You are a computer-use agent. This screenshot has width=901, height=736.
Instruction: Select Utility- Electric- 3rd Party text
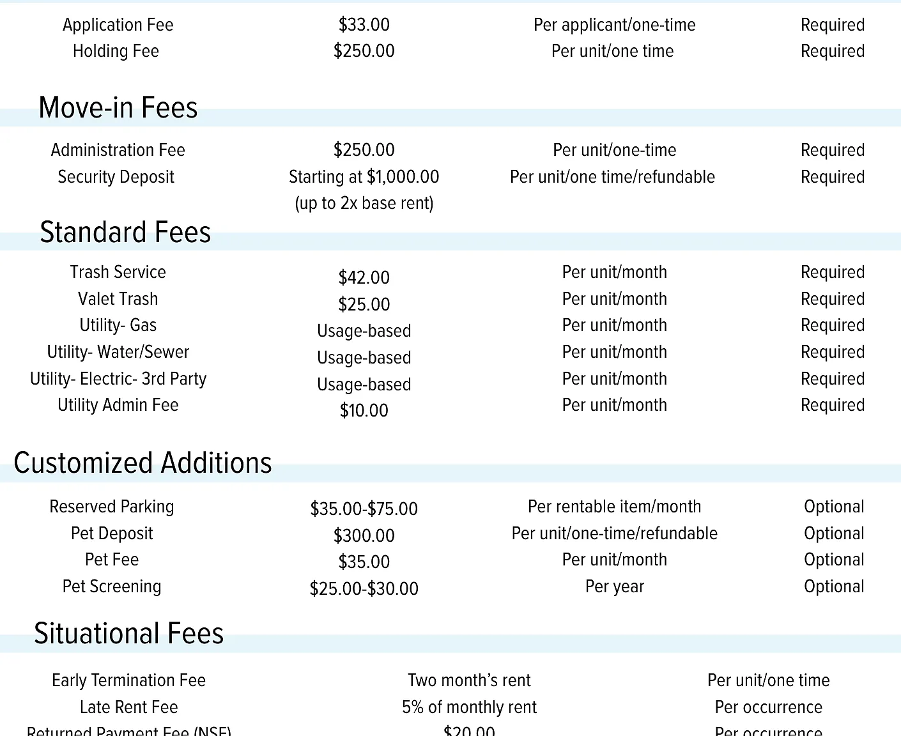[x=118, y=379]
